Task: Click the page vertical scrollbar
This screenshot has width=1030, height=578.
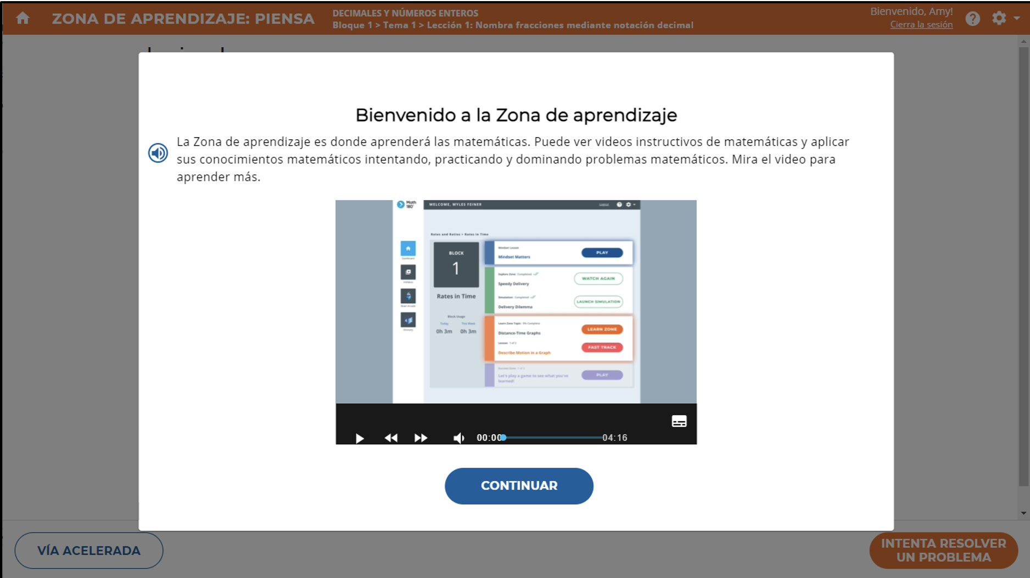Action: 1023,266
